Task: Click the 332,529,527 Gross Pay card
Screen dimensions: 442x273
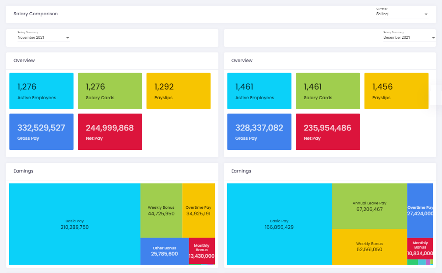Action: (42, 132)
